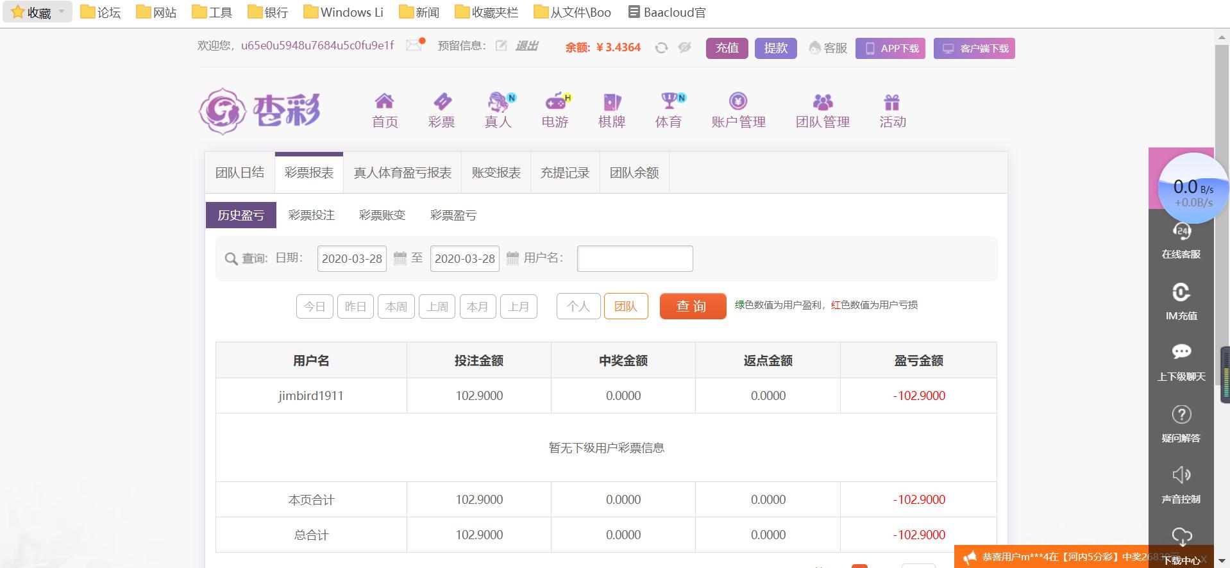
Task: Switch to 真人体育盈亏报表 tab
Action: tap(403, 172)
